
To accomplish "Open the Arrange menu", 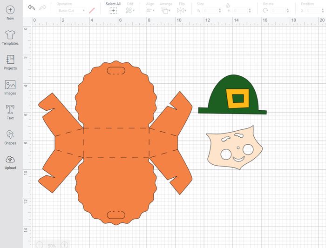I will [x=166, y=10].
